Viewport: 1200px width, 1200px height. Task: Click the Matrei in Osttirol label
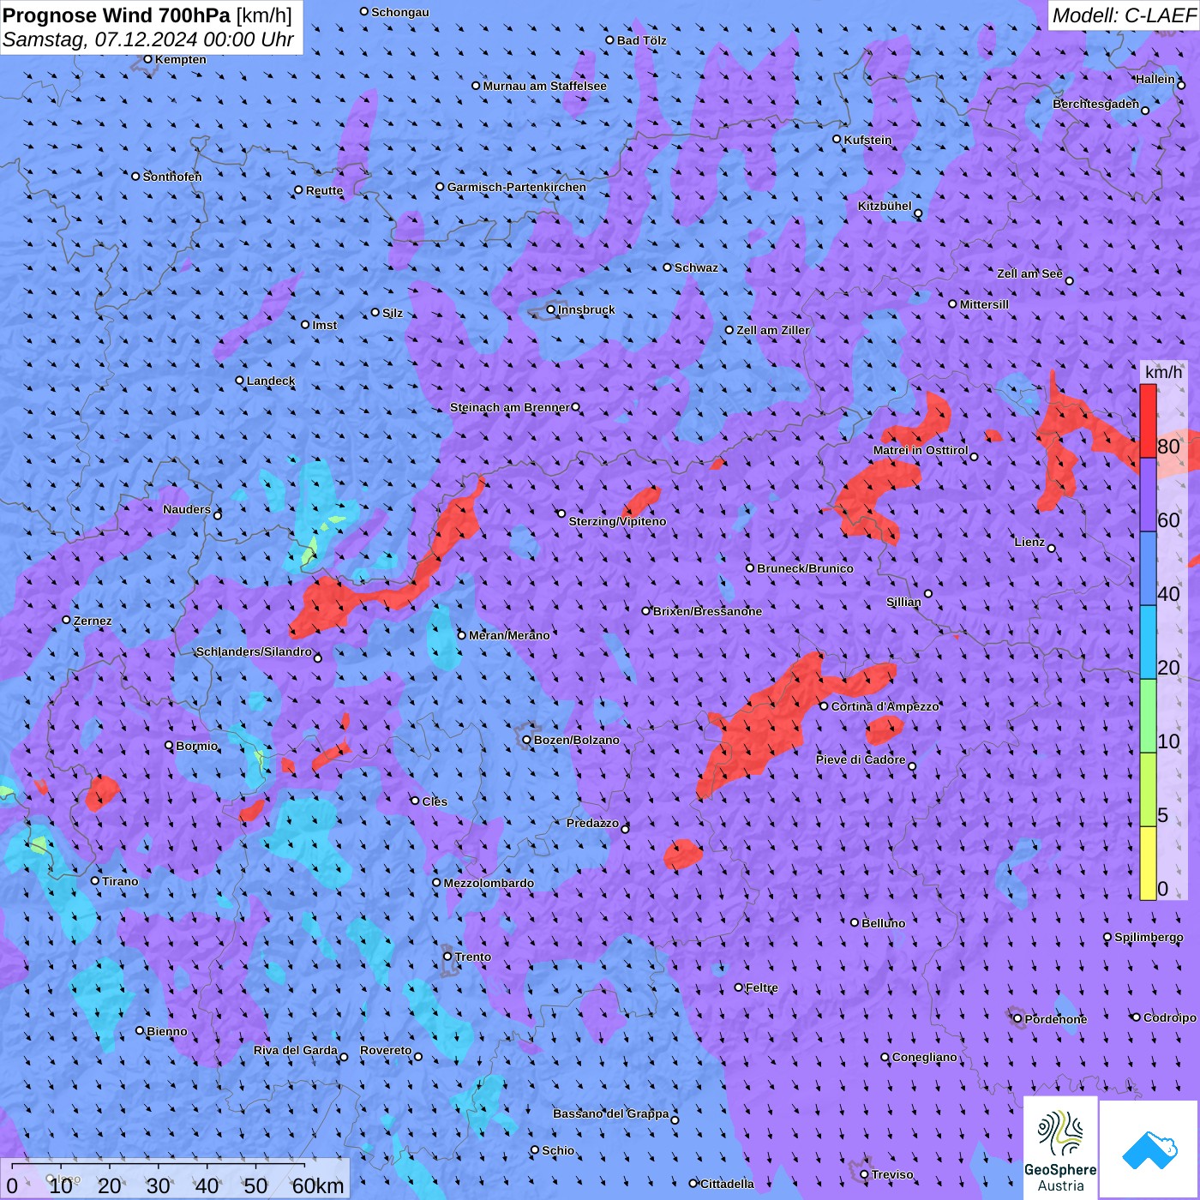[921, 450]
